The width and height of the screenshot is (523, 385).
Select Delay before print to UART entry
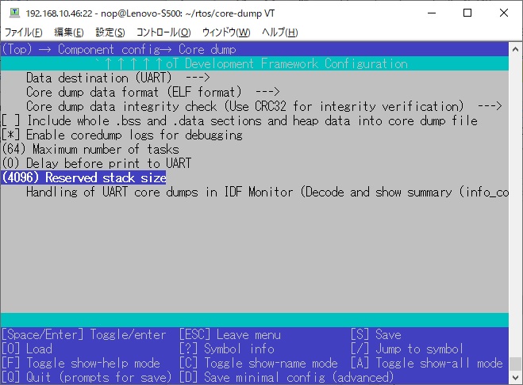point(97,163)
